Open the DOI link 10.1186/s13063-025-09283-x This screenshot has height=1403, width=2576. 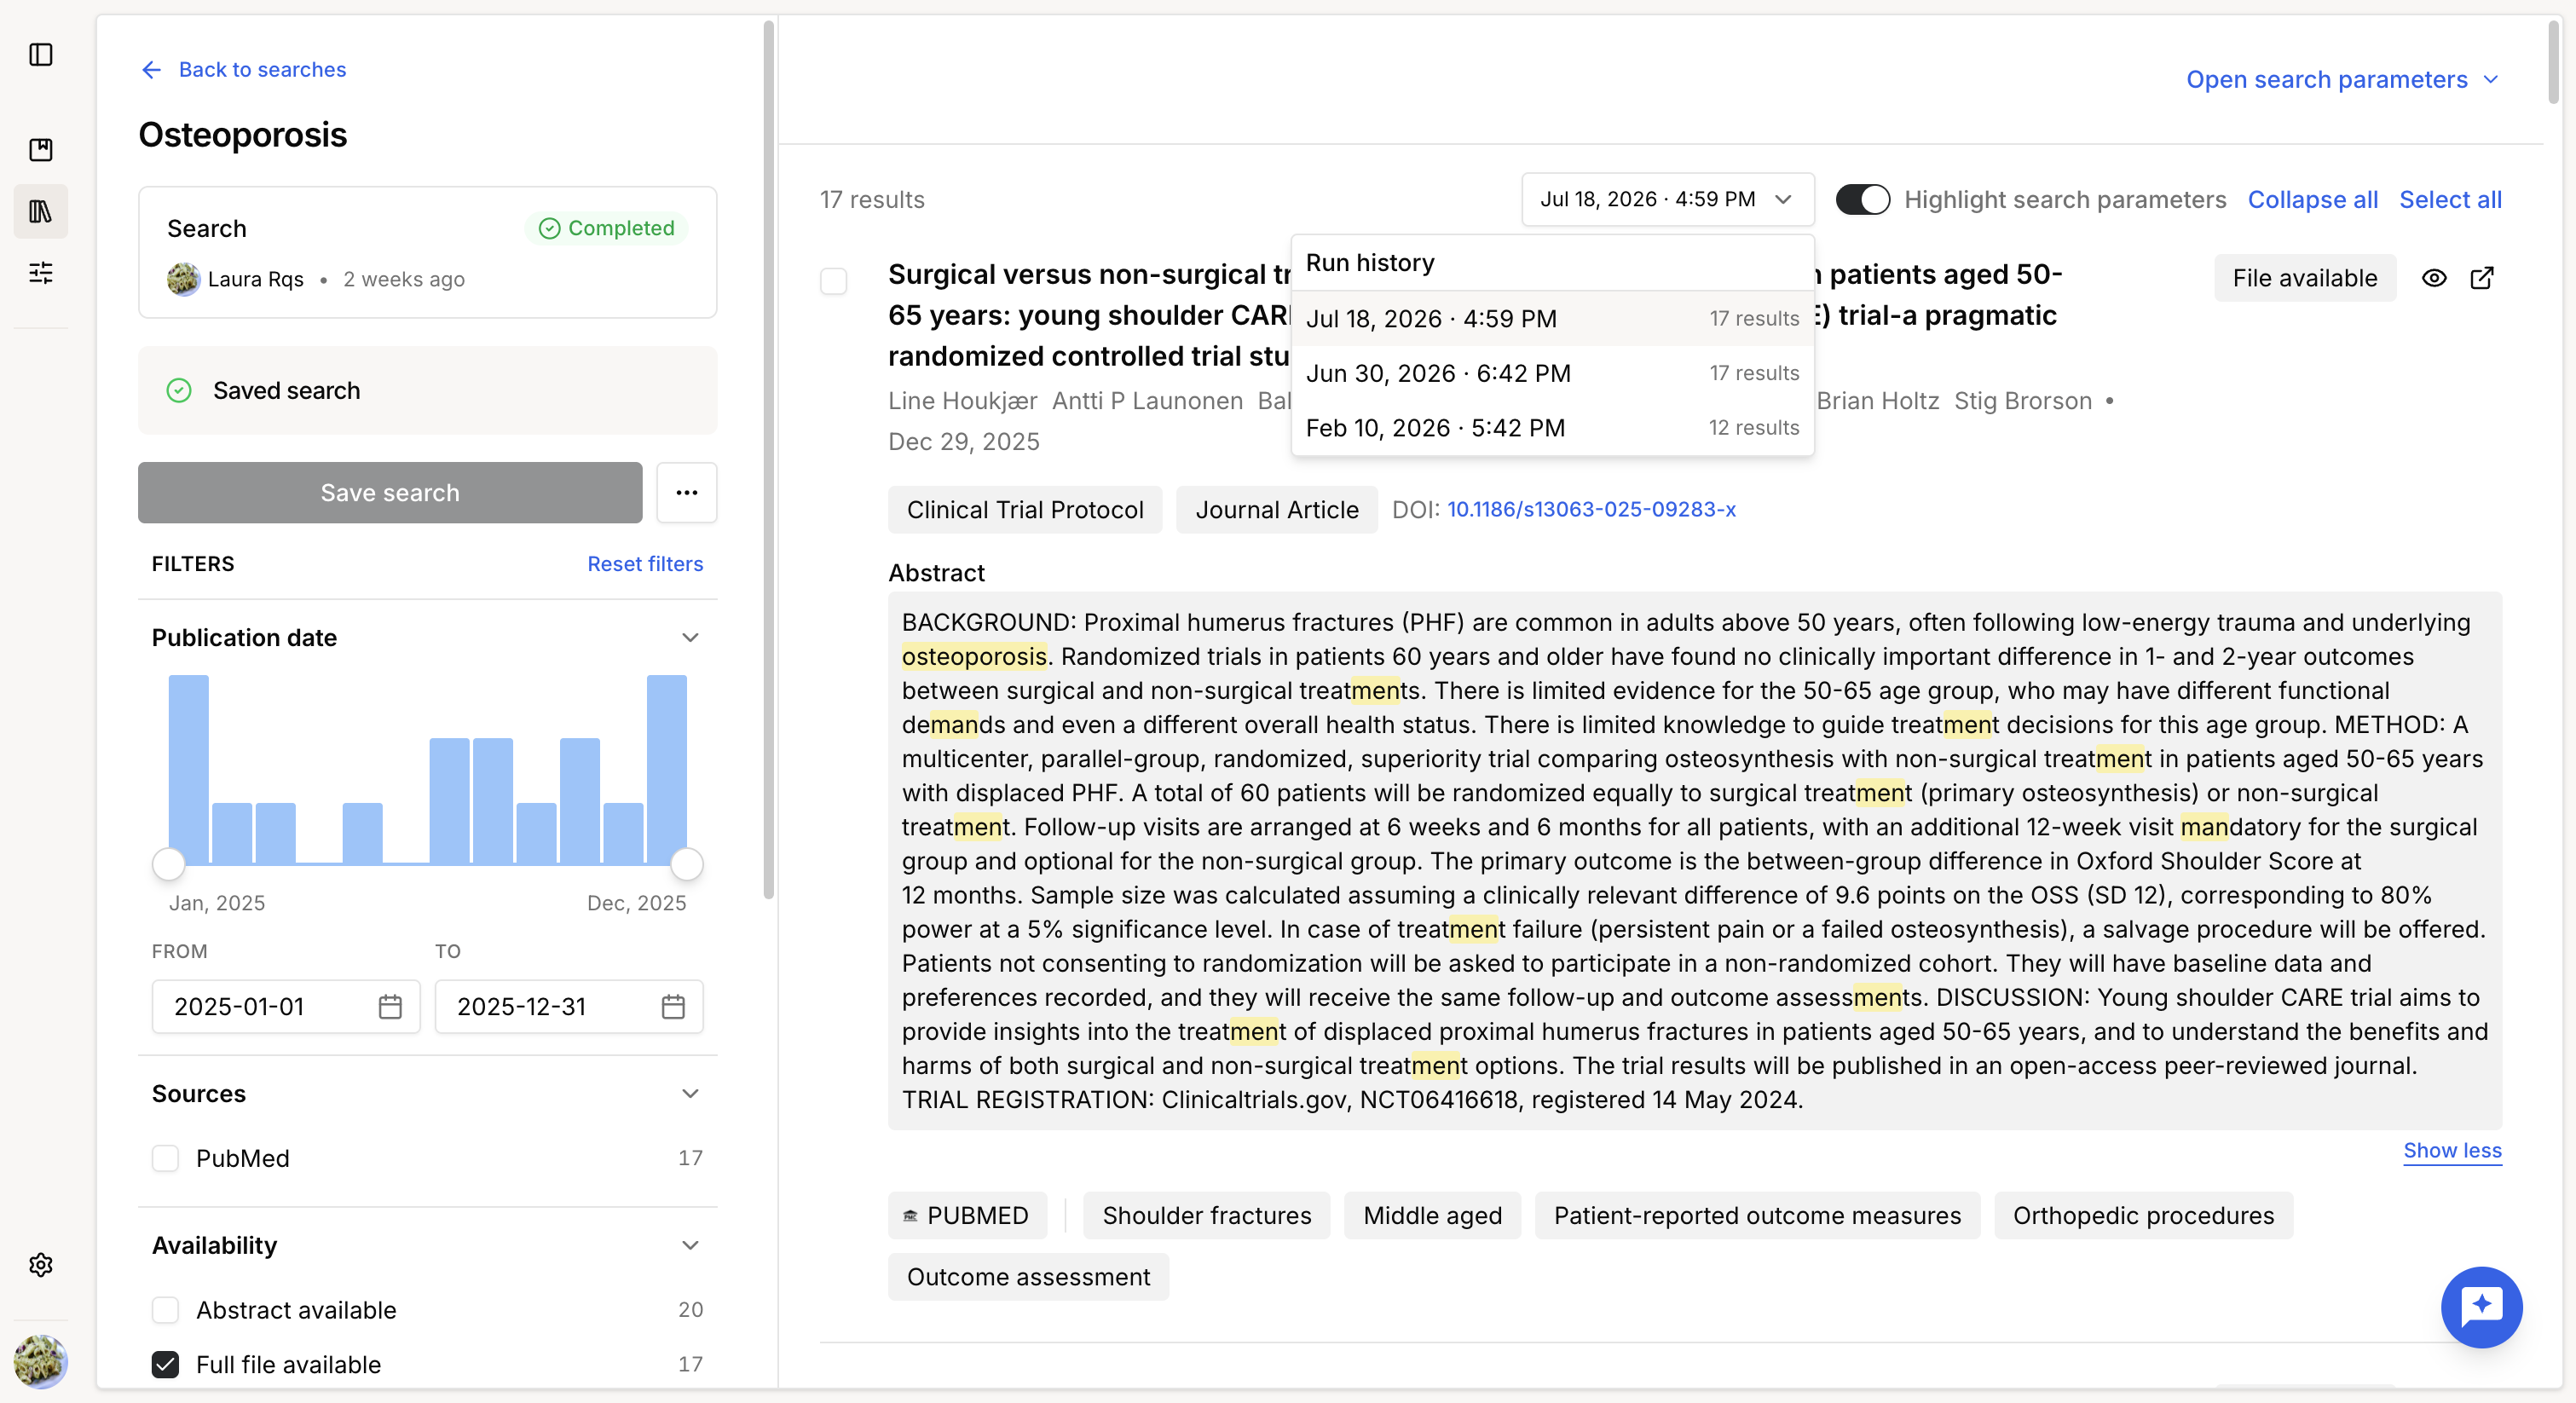[1591, 510]
